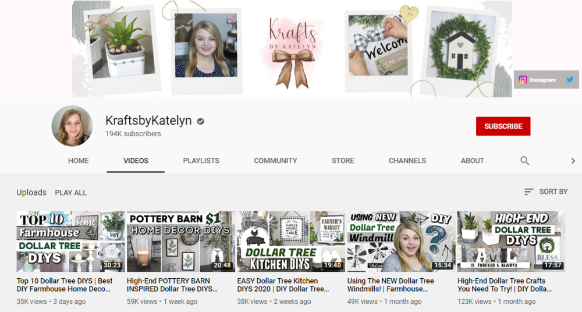Click the Uploads heading

[31, 193]
